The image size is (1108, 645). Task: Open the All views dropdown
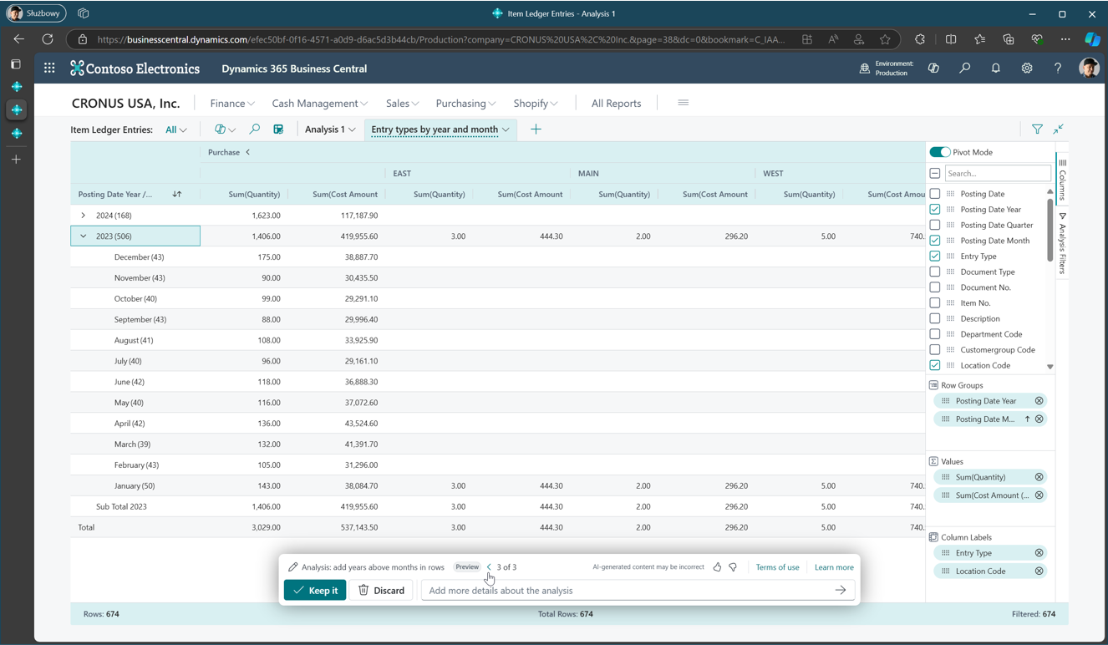tap(176, 130)
